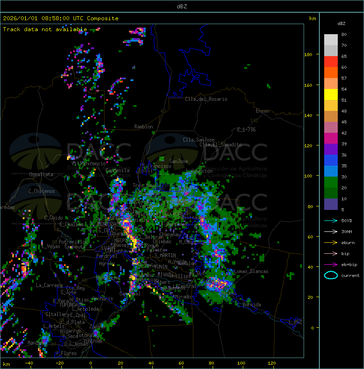Click the 100 km tick on the vertical axis
Screen dimensions: 364x369
[308, 176]
